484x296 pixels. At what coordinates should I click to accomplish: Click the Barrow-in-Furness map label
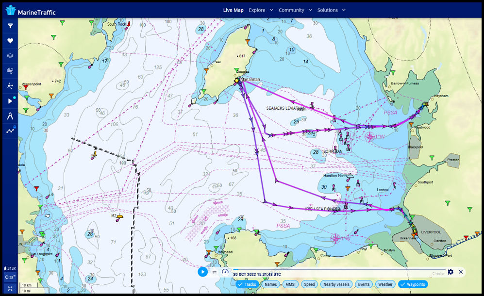pos(405,83)
